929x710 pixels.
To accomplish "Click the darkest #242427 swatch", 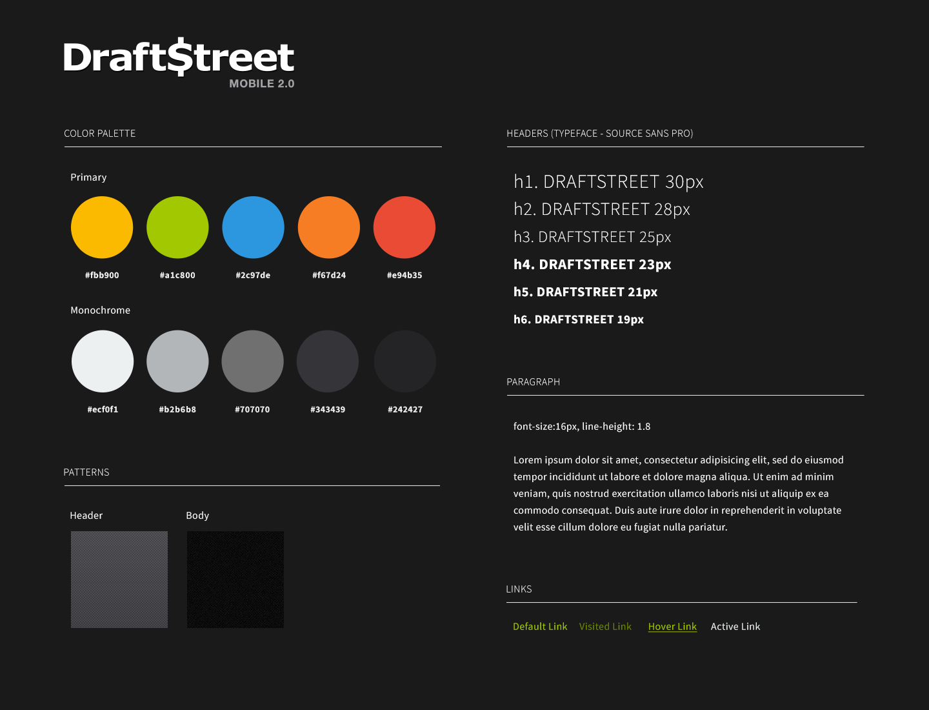I will pos(405,361).
